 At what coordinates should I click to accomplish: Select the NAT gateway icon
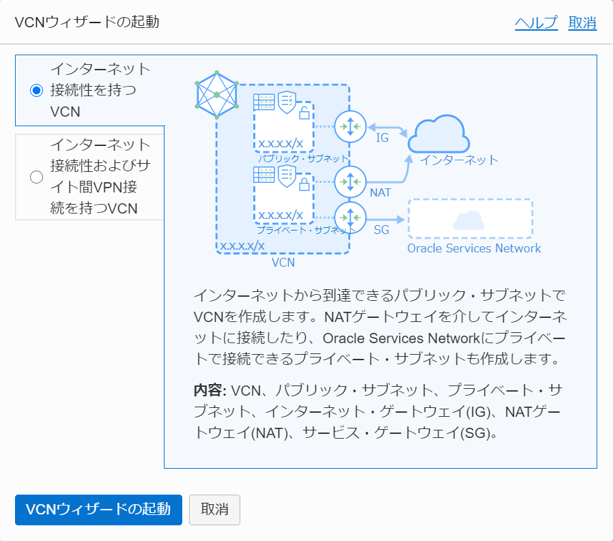(350, 181)
